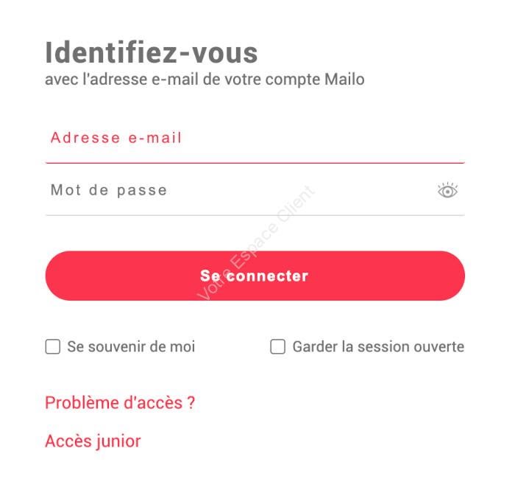Viewport: 515px width, 490px height.
Task: Click the Garder la session ouverte label
Action: click(378, 346)
